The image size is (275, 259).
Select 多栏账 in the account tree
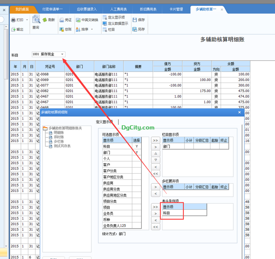pos(59,141)
